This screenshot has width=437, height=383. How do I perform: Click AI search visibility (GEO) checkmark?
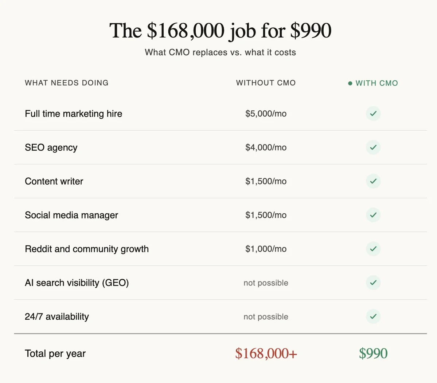(373, 283)
